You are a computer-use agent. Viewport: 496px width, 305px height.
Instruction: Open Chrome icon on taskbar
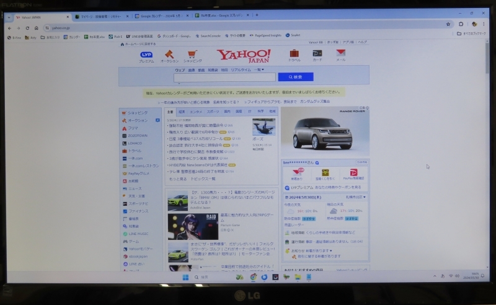coord(253,277)
